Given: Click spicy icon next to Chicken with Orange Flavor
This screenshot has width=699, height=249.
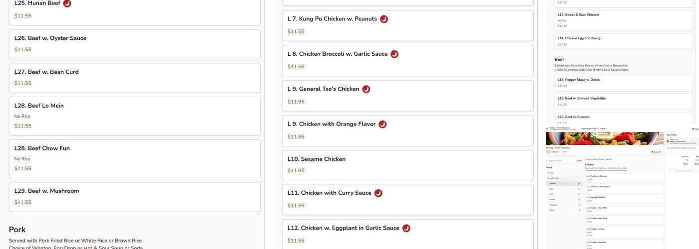Looking at the screenshot, I should coord(382,124).
